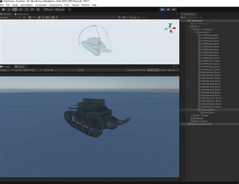Image resolution: width=239 pixels, height=184 pixels.
Task: Open the Cinemachine menu
Action: point(55,5)
